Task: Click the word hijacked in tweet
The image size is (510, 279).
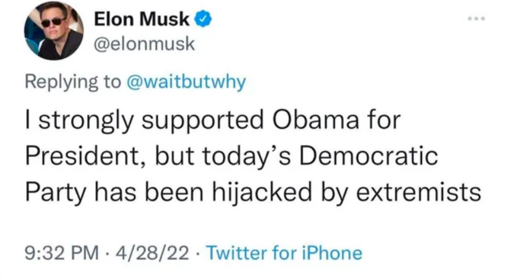Action: point(262,192)
